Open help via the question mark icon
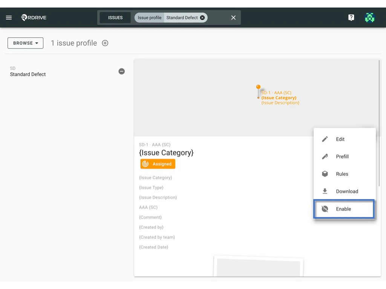386x289 pixels. (351, 17)
